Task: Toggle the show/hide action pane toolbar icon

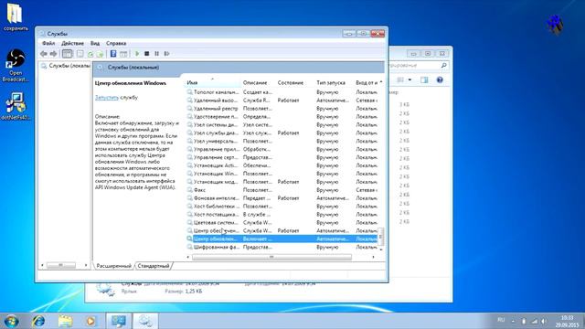Action: coord(123,54)
